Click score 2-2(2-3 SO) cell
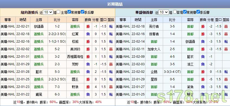 [57, 34]
